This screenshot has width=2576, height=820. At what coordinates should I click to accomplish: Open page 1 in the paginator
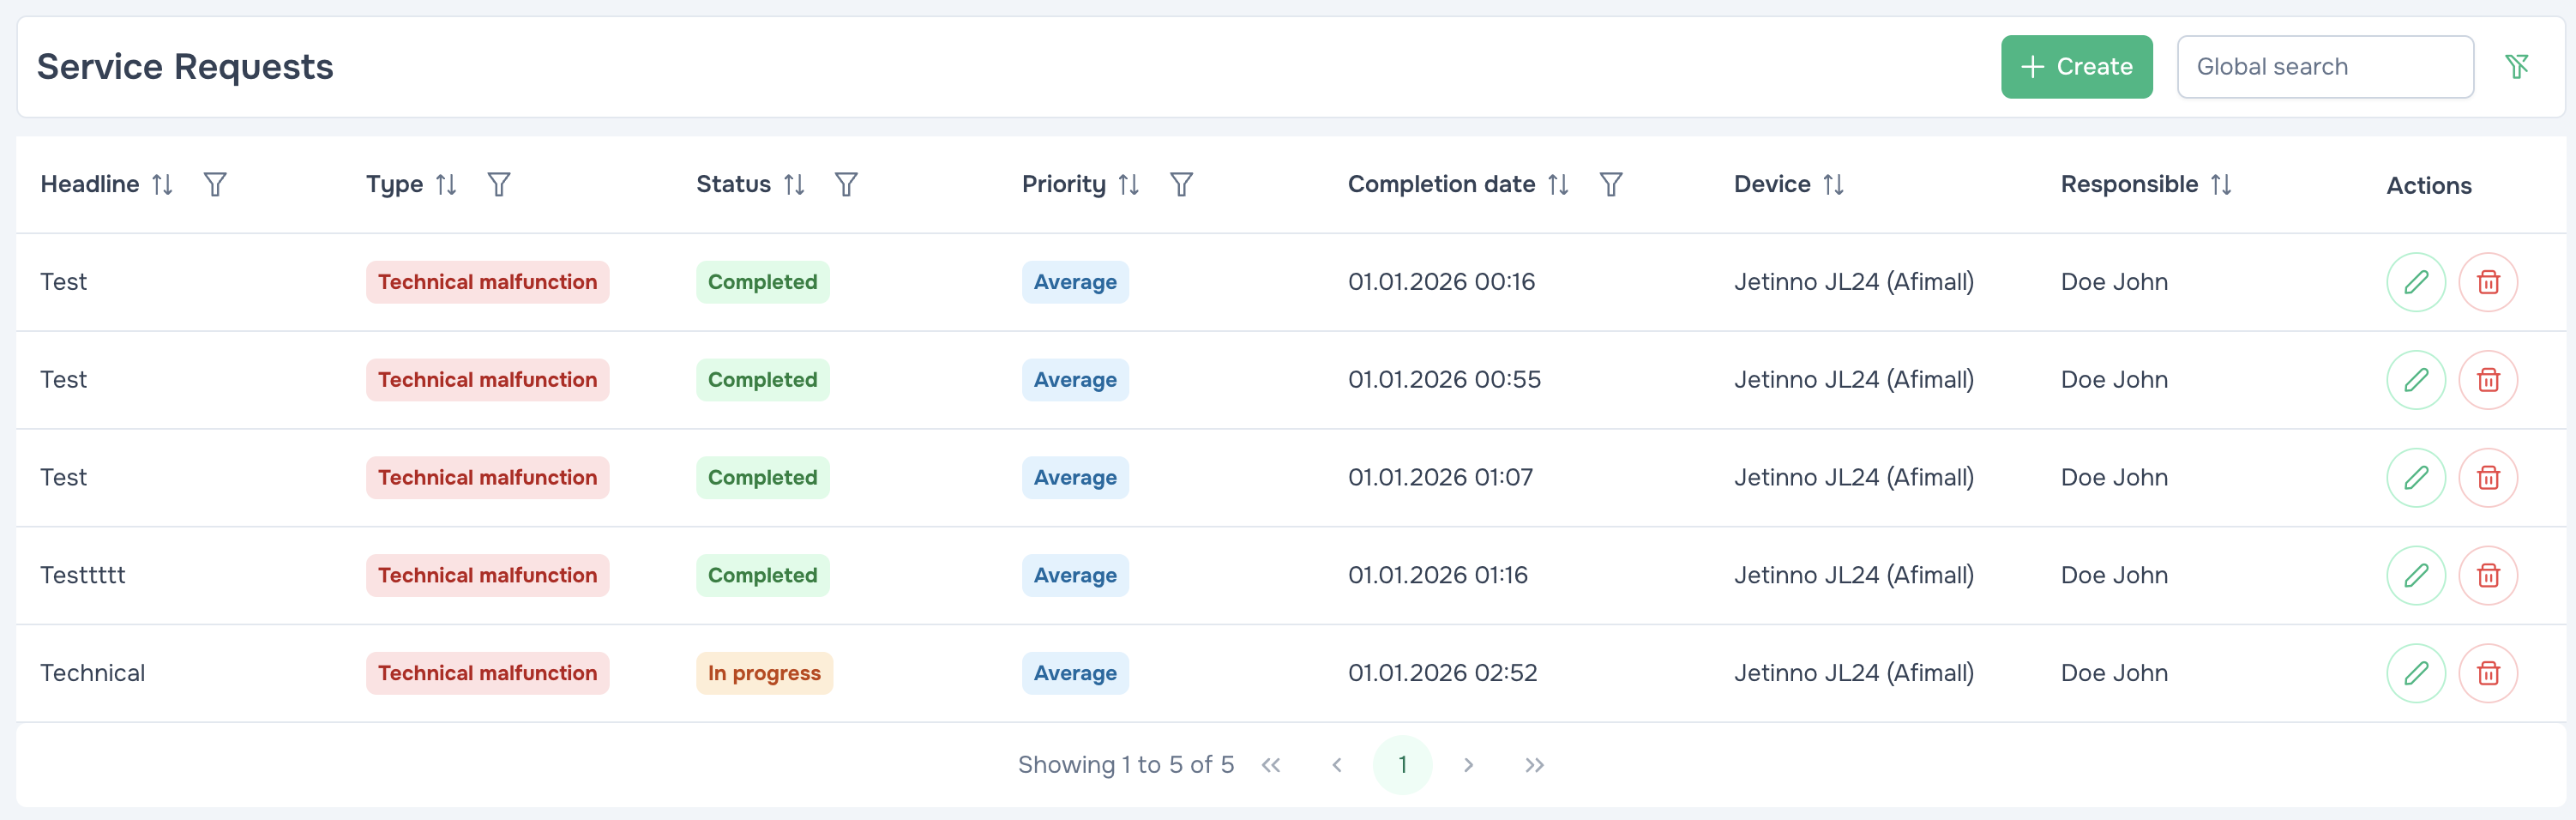1402,764
